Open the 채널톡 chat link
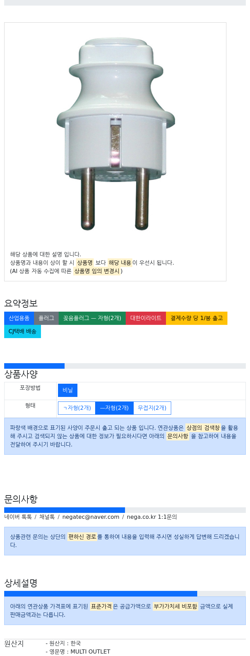 coord(47,517)
